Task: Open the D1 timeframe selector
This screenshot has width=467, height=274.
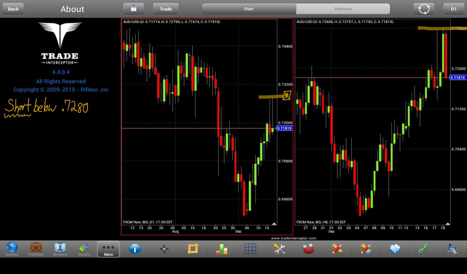Action: pos(454,9)
